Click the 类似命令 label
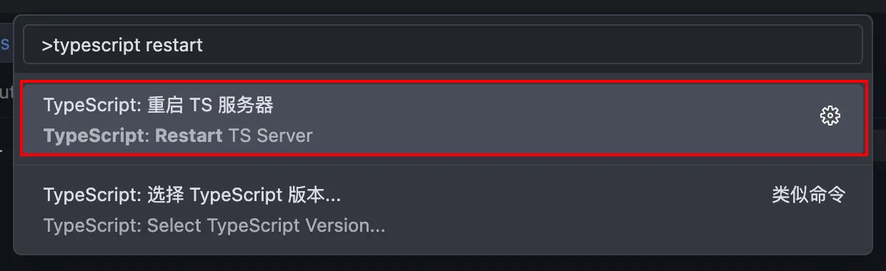This screenshot has height=271, width=886. pyautogui.click(x=808, y=195)
